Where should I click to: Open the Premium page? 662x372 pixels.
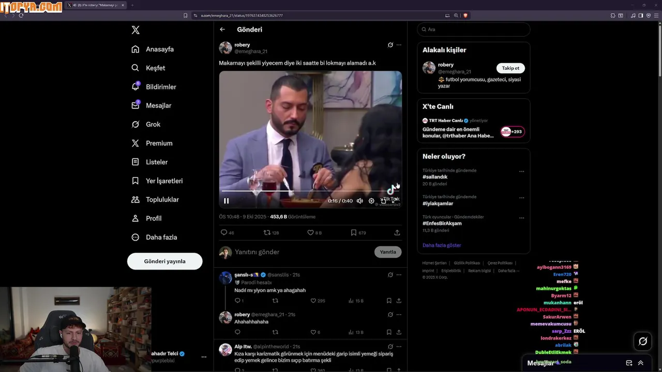pos(152,143)
